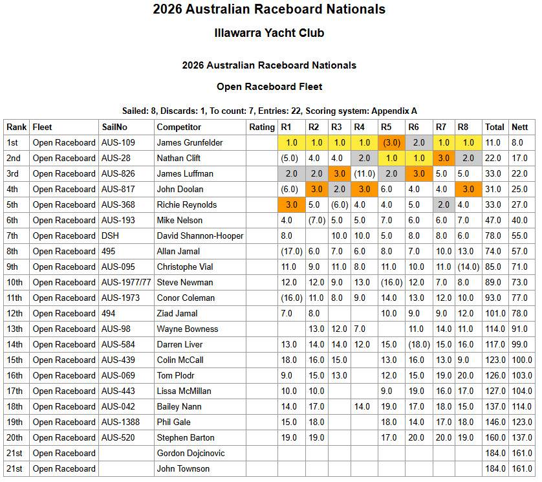
Task: Click the Competitor column header
Action: pyautogui.click(x=179, y=127)
